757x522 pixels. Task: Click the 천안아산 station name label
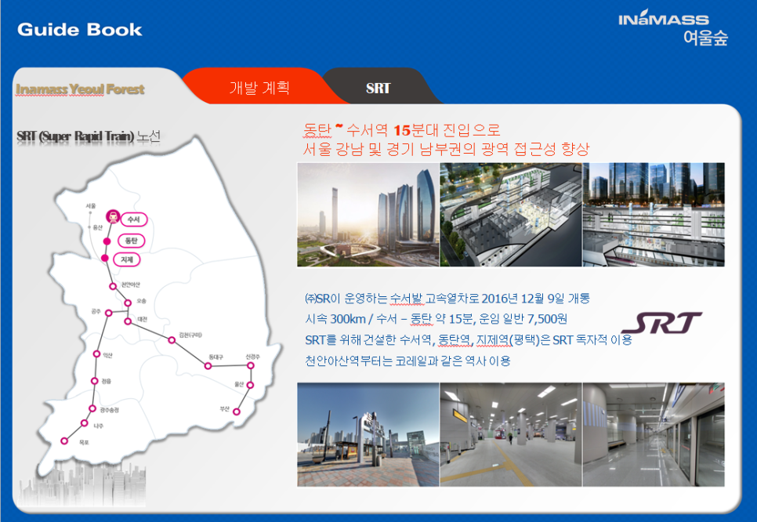pyautogui.click(x=130, y=285)
